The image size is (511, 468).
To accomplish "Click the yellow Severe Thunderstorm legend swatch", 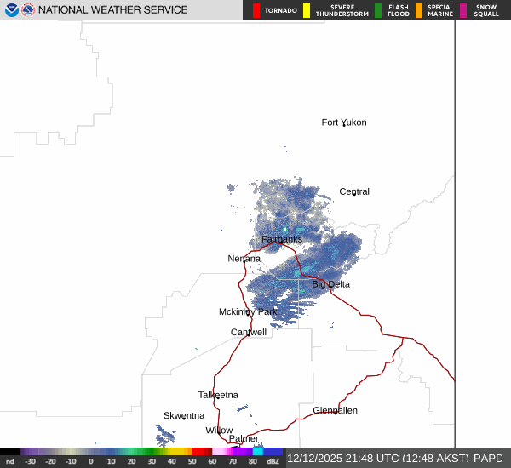I will [307, 10].
